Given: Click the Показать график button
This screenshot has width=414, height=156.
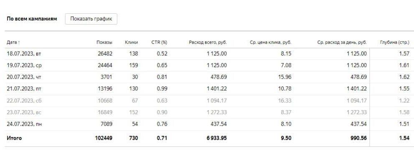Looking at the screenshot, I should tap(91, 19).
